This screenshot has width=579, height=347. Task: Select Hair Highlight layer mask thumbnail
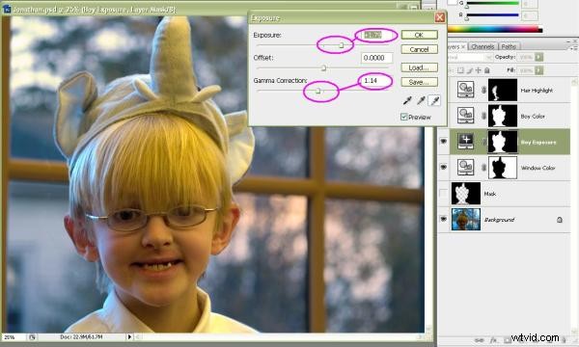(503, 90)
